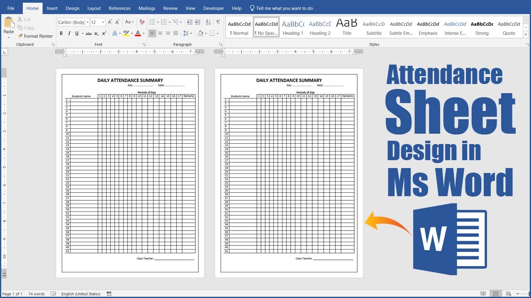Apply the Intense Emphasis style
Viewport: 531px width, 298px height.
pyautogui.click(x=455, y=28)
